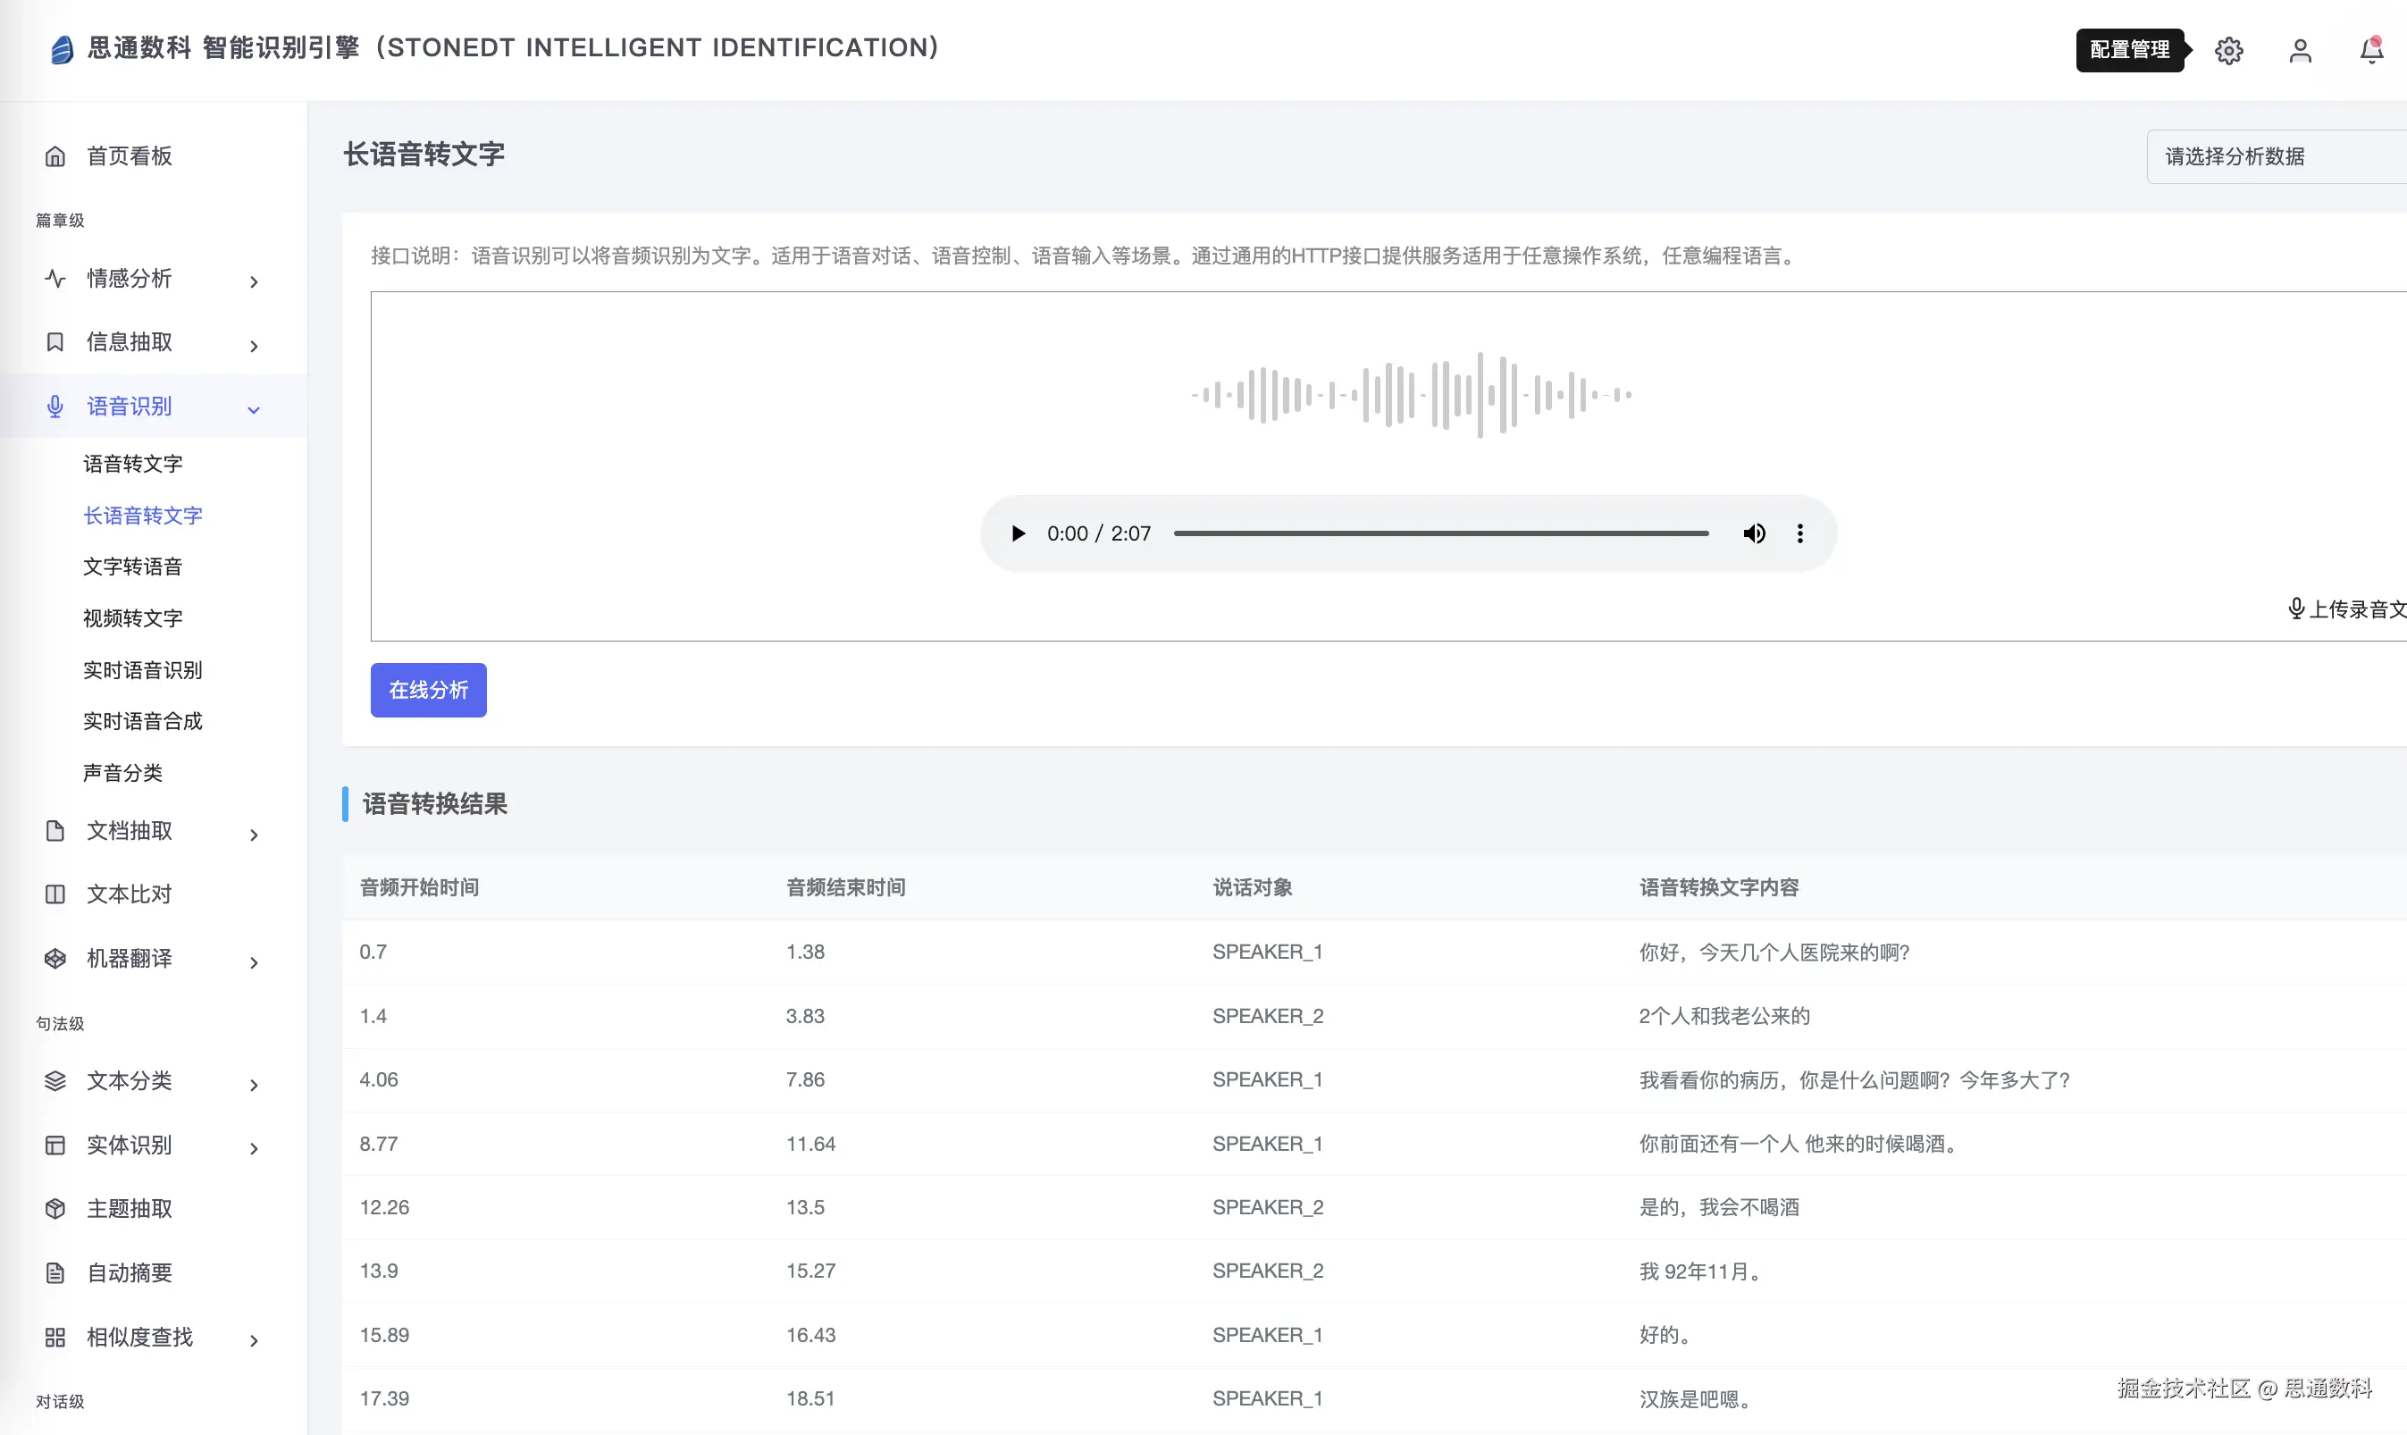Expand the 实体识别 sidebar section
The width and height of the screenshot is (2407, 1435).
(x=253, y=1149)
